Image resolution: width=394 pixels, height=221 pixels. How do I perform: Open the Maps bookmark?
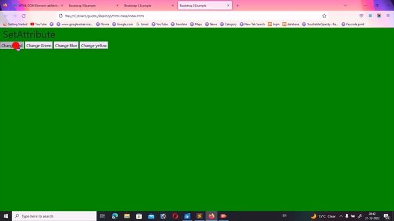pos(196,25)
